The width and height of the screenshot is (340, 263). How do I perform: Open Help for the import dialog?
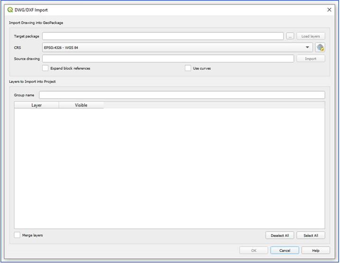316,250
